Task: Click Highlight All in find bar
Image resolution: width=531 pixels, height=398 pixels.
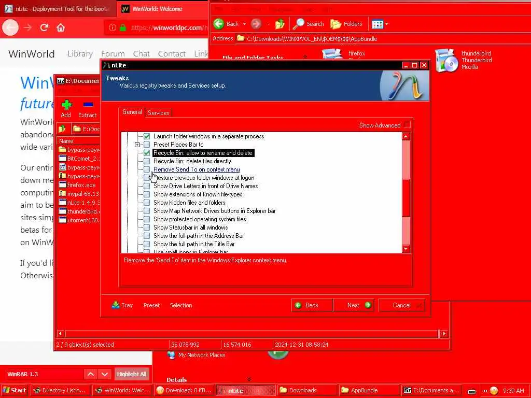Action: pyautogui.click(x=131, y=374)
